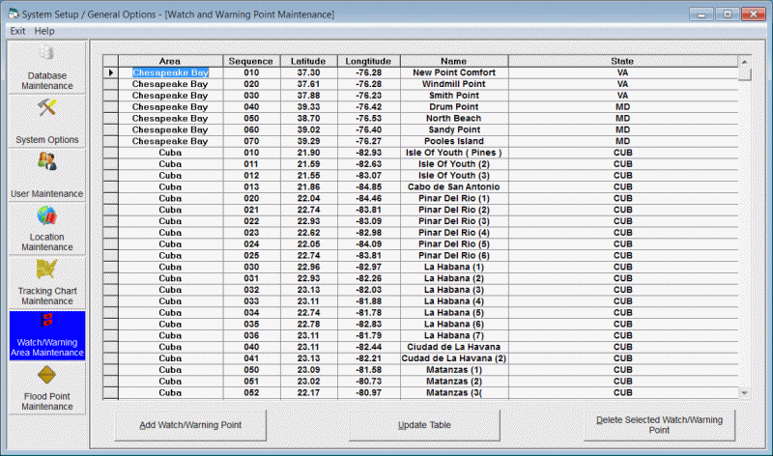The image size is (773, 456).
Task: Select the Smith Point name cell
Action: coord(454,95)
